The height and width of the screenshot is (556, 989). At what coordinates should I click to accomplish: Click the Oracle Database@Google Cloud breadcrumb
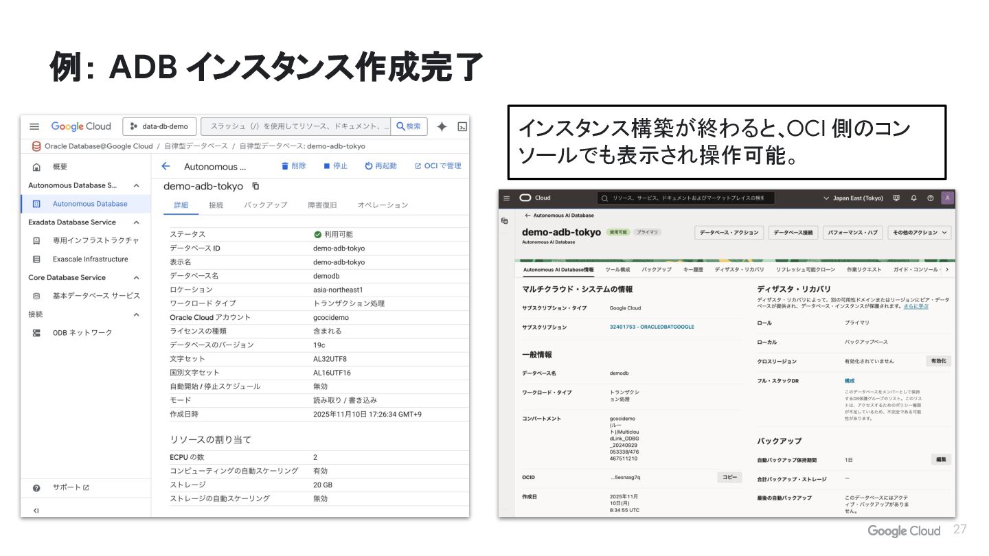point(98,146)
